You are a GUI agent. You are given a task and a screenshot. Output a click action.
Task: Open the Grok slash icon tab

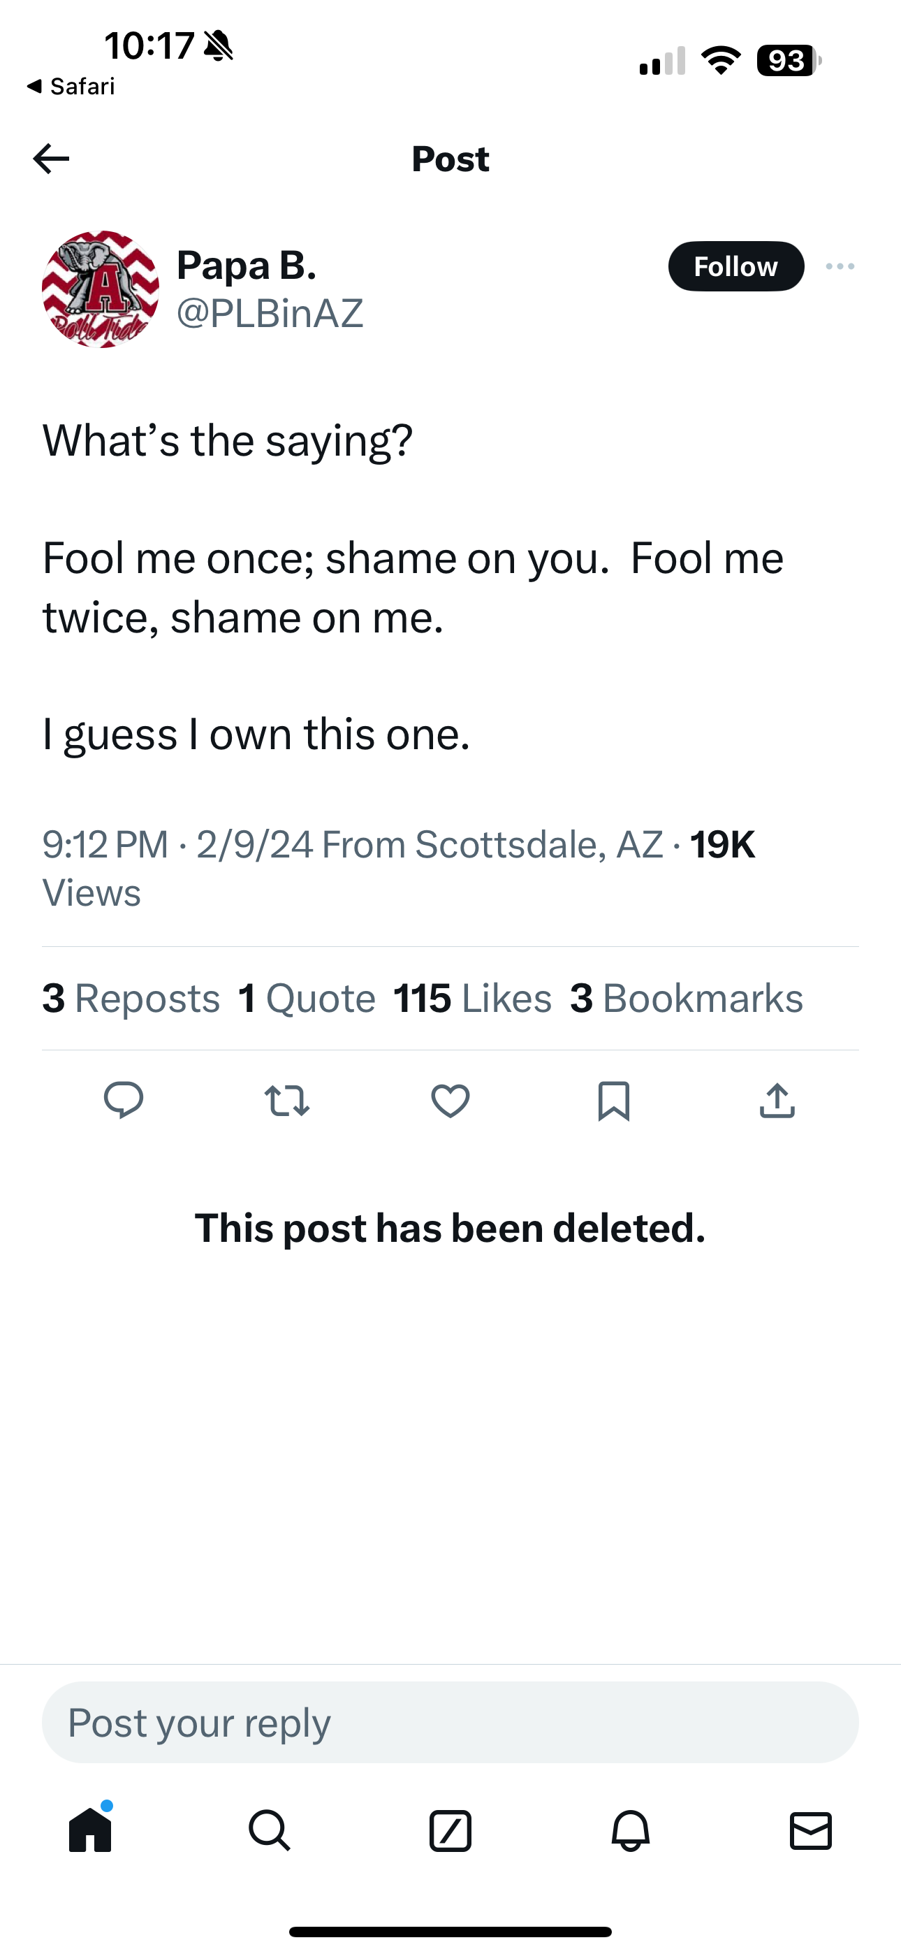(450, 1830)
